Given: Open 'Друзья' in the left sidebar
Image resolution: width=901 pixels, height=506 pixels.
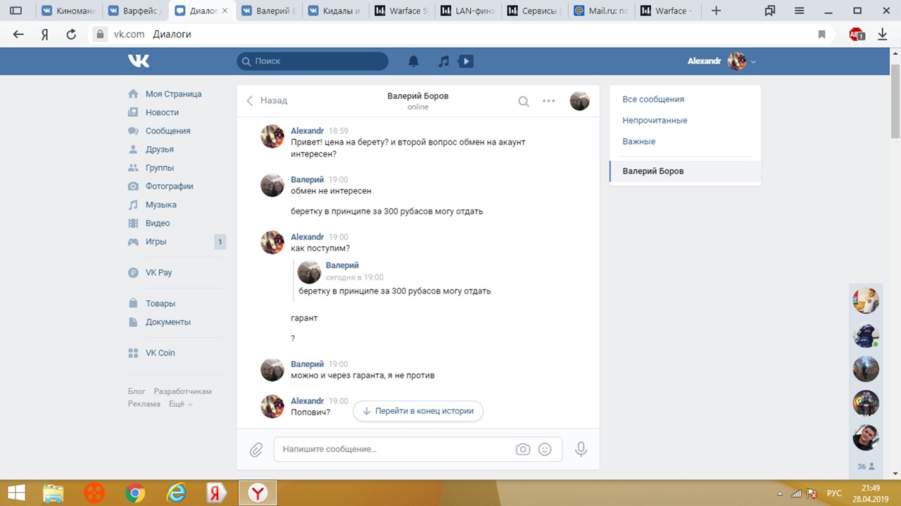Looking at the screenshot, I should pos(159,149).
